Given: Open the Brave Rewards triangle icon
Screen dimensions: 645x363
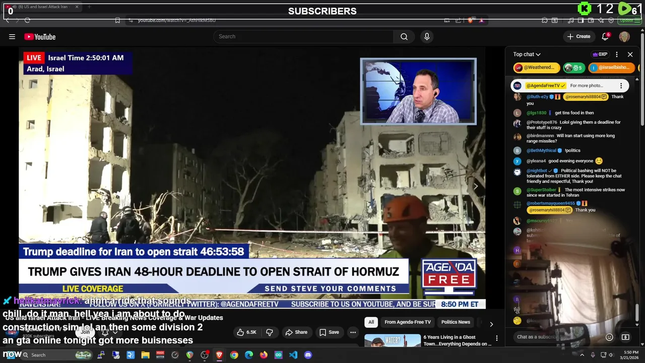Looking at the screenshot, I should click(481, 20).
